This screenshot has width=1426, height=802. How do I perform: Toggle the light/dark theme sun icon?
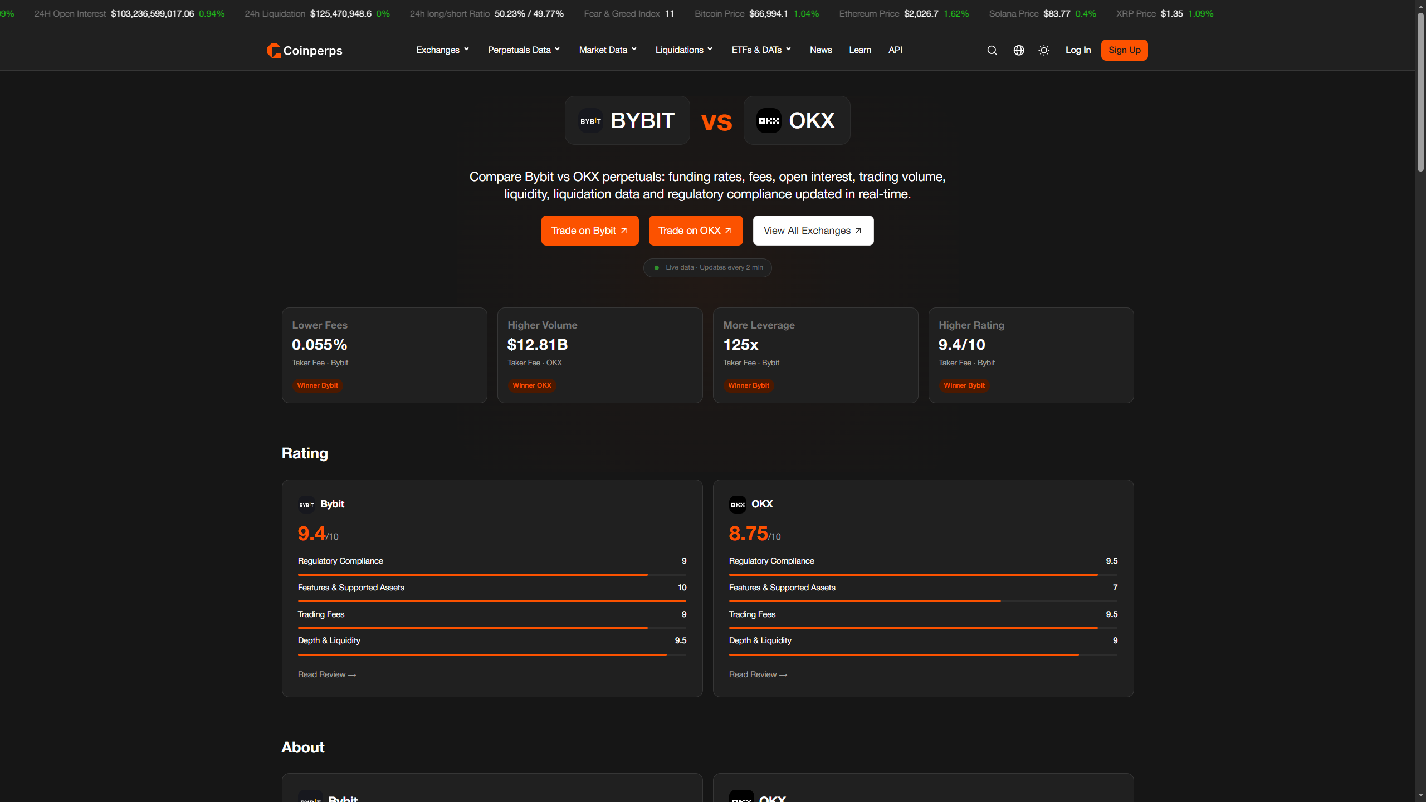[1044, 50]
